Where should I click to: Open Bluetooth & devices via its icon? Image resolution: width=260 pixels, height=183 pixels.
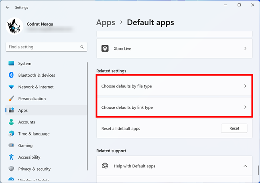[x=11, y=75]
